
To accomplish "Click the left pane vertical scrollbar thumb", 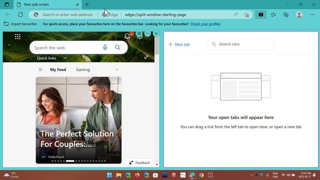I will coord(156,45).
